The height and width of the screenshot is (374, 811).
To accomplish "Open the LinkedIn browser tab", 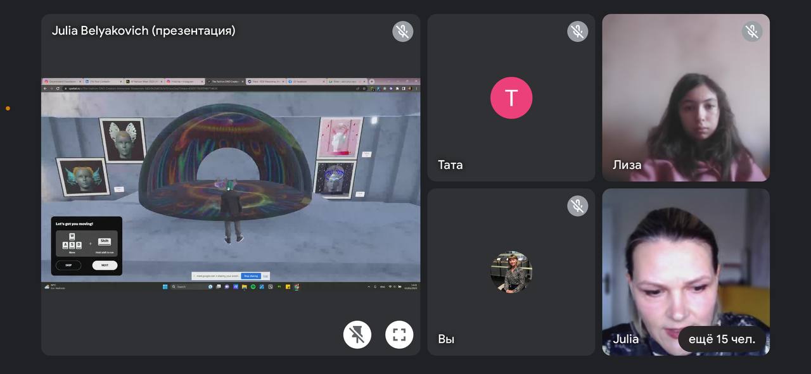I will coord(103,82).
